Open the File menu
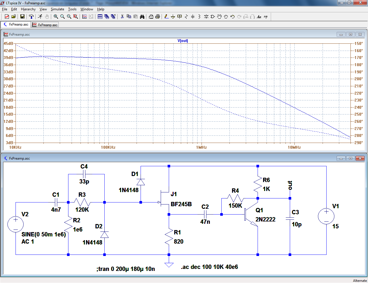368x283 pixels. 5,9
